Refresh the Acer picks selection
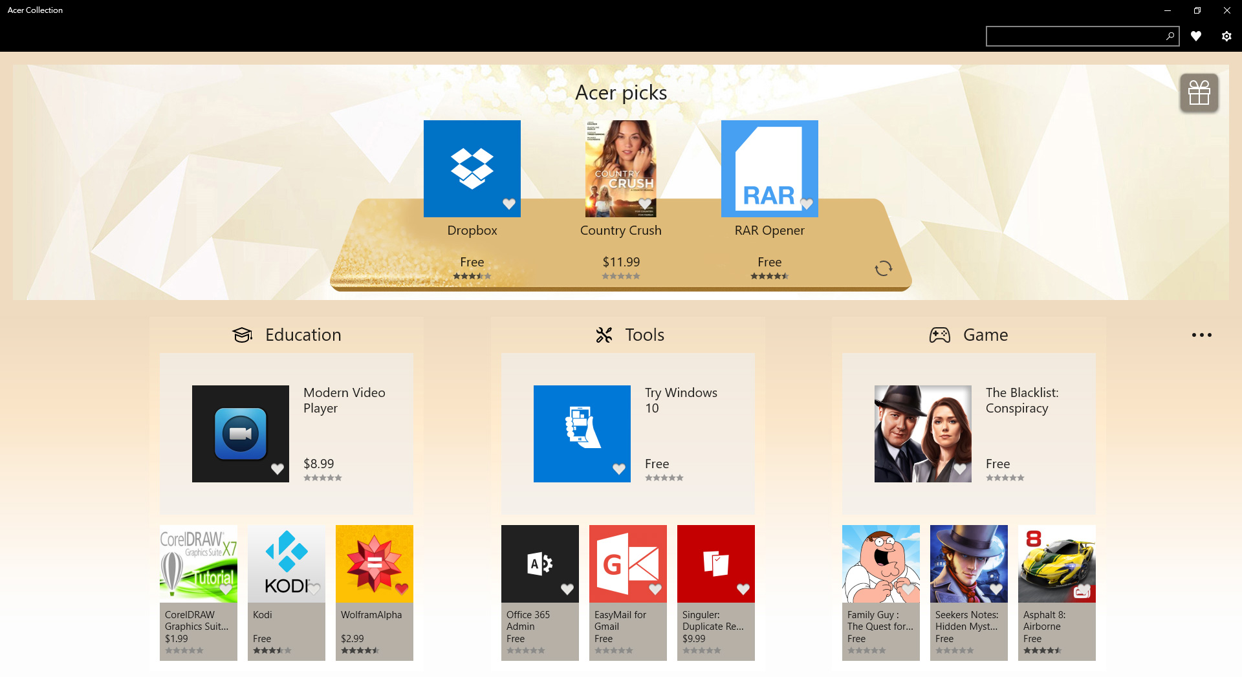 (884, 268)
